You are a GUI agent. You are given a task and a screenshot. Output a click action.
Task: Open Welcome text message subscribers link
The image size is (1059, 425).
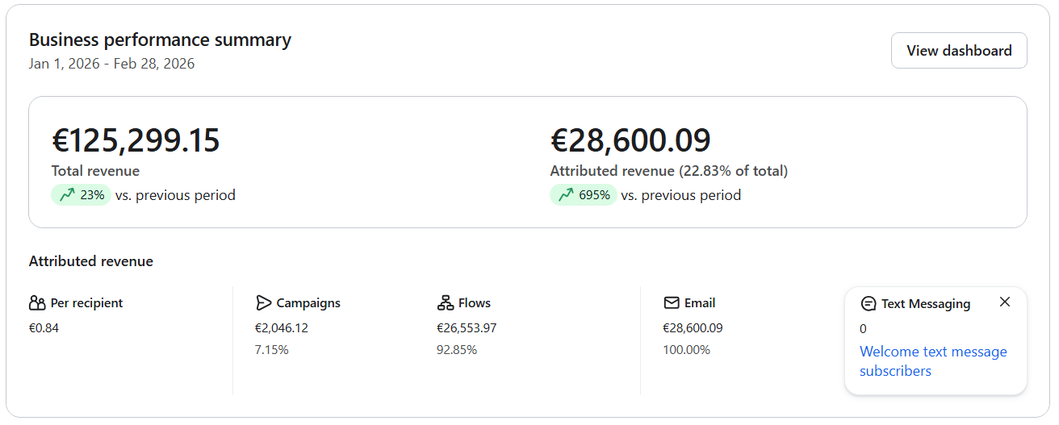pos(933,361)
